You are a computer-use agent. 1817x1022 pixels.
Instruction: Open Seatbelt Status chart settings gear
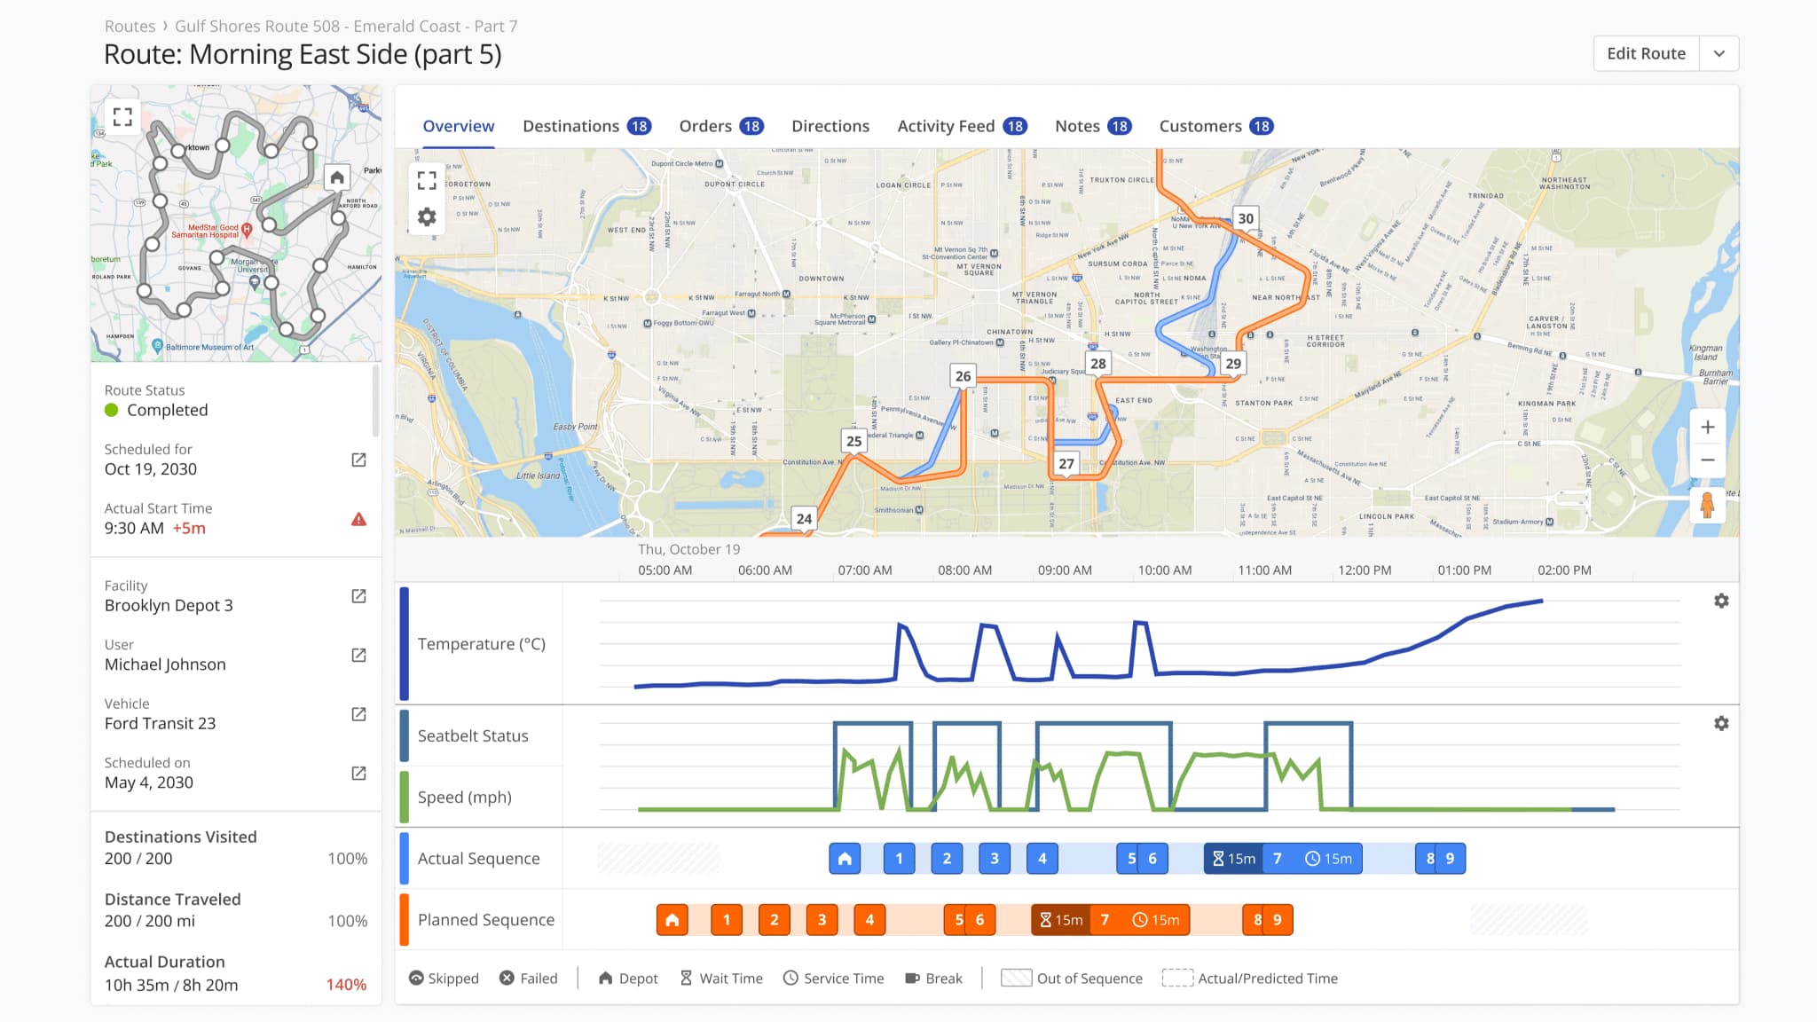(x=1721, y=724)
